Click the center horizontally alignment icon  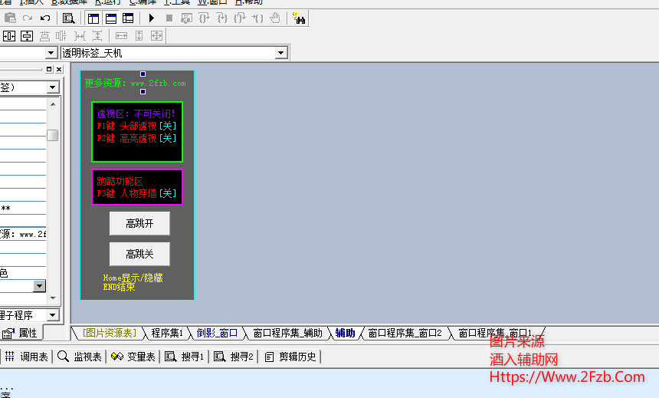10,35
